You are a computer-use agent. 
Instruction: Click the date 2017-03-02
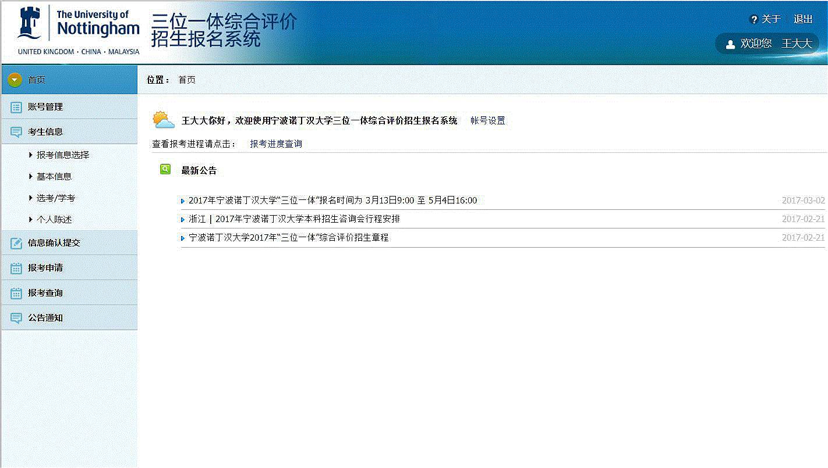pos(804,201)
